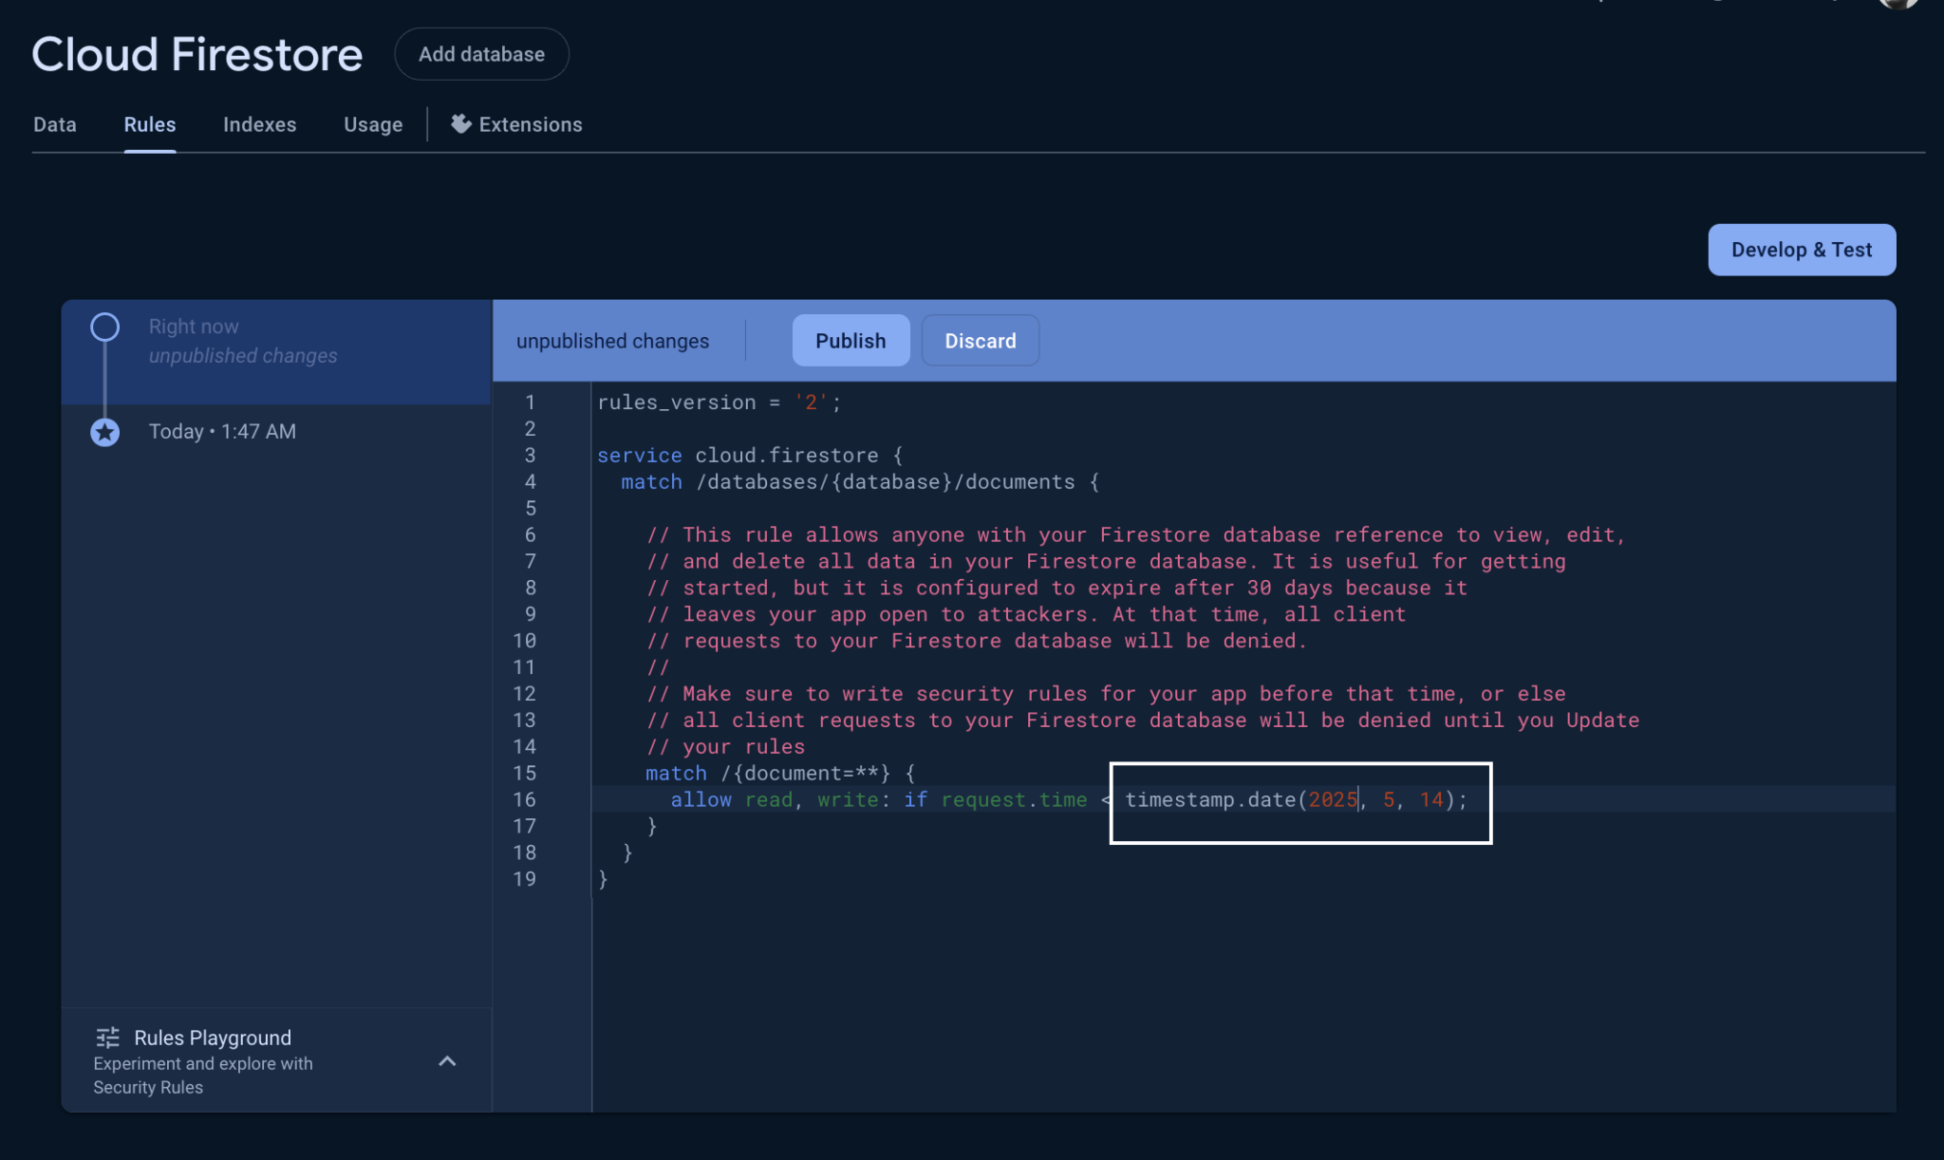Viewport: 1944px width, 1160px height.
Task: Collapse the Rules Playground panel
Action: (447, 1061)
